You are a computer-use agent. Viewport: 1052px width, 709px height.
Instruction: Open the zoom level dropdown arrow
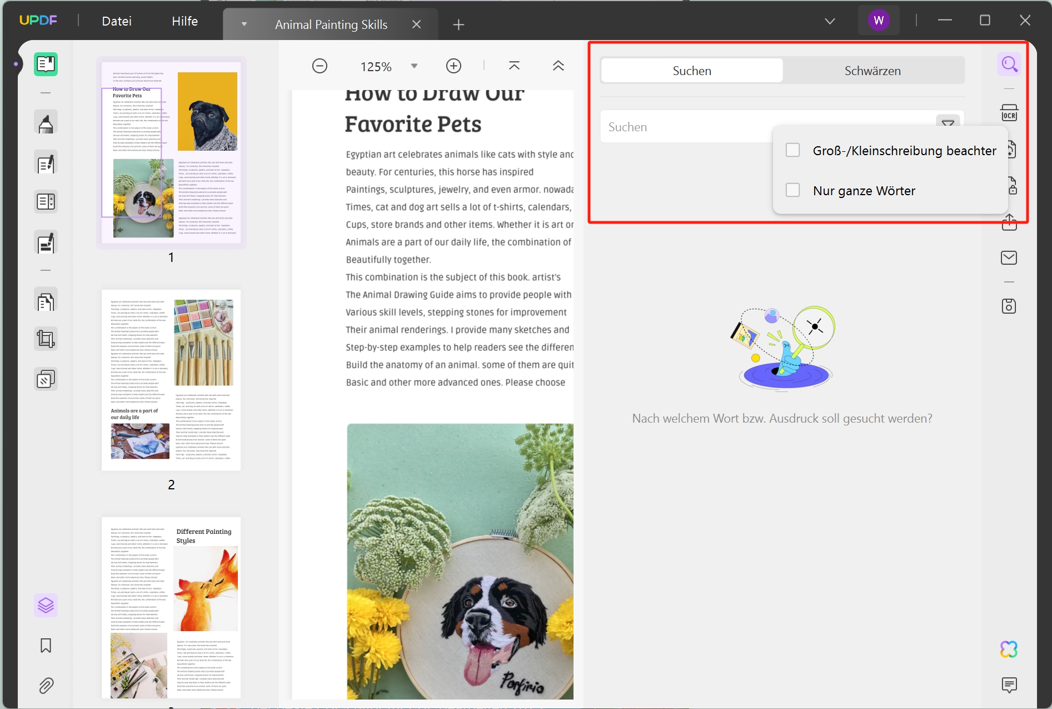pos(414,66)
